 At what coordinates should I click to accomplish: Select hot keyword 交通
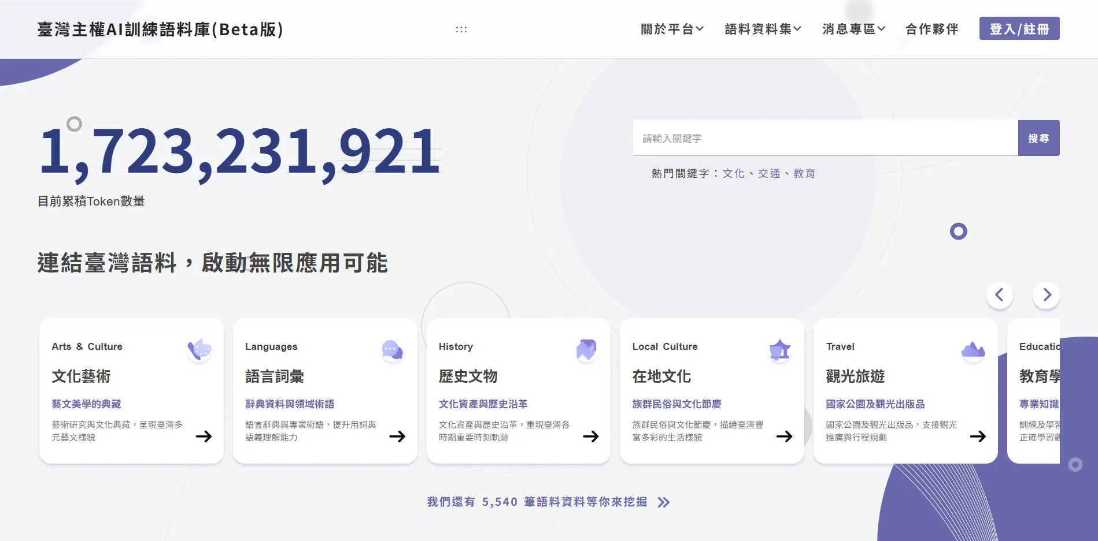click(x=769, y=173)
